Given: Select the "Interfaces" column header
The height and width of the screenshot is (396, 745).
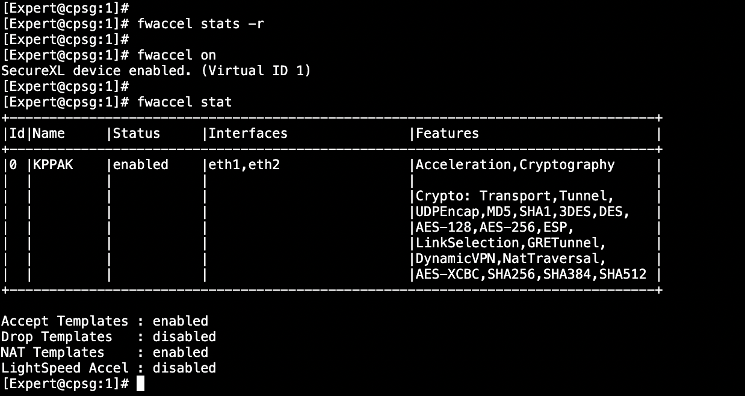Looking at the screenshot, I should 248,133.
